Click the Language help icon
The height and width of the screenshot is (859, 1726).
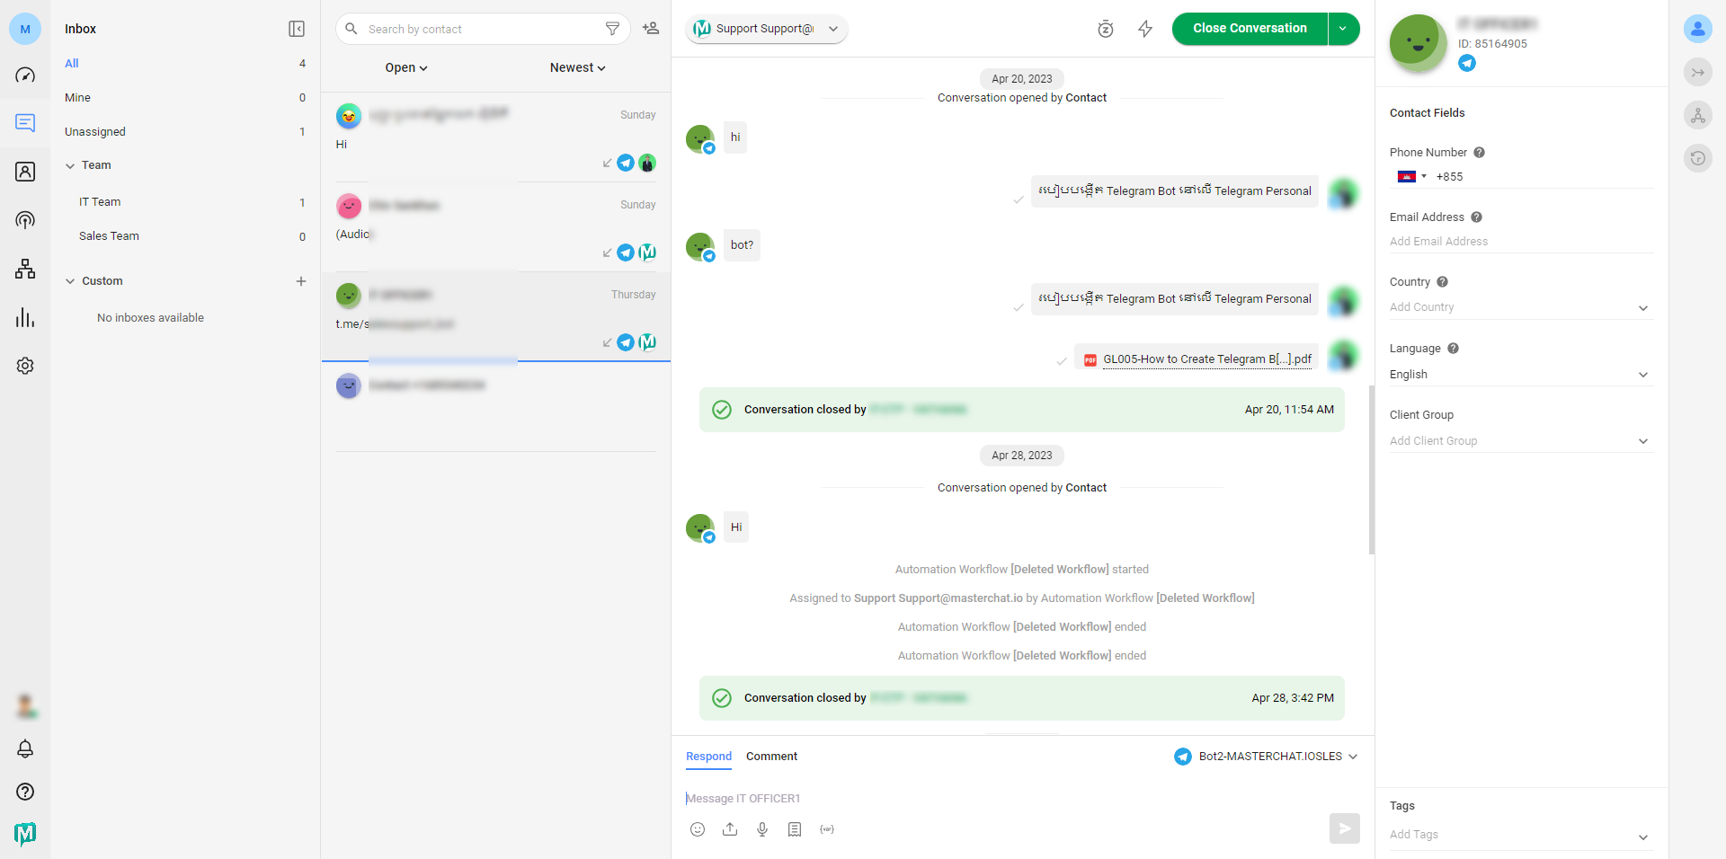[1453, 349]
